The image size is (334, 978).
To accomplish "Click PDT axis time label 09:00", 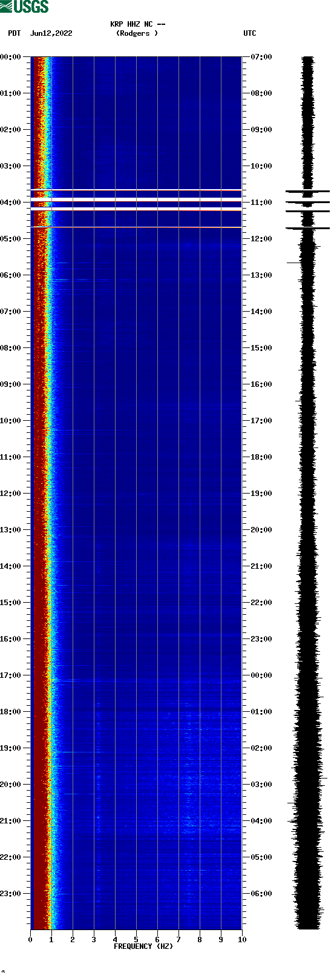I will tap(10, 384).
